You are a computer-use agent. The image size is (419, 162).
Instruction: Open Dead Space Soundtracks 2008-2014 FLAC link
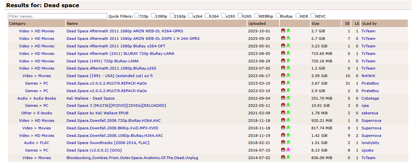coord(108,143)
